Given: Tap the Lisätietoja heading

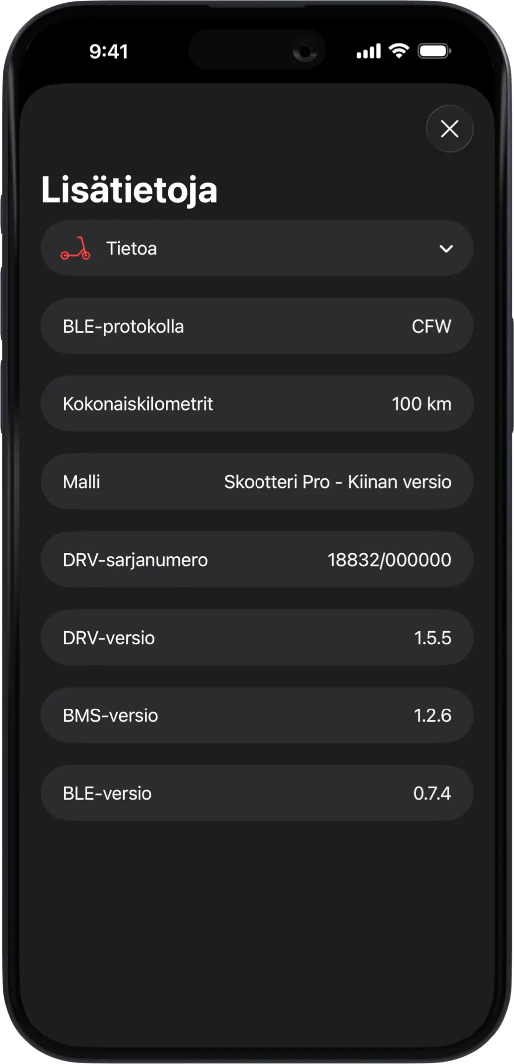Looking at the screenshot, I should coord(129,190).
